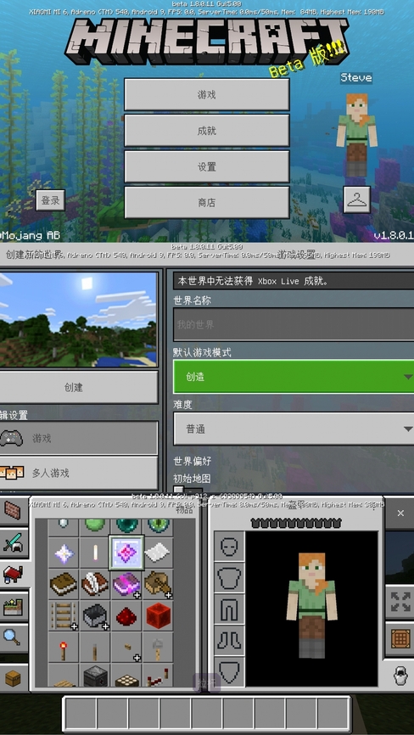The image size is (414, 735).
Task: Pick the highlighted End Crystal item
Action: click(x=126, y=553)
